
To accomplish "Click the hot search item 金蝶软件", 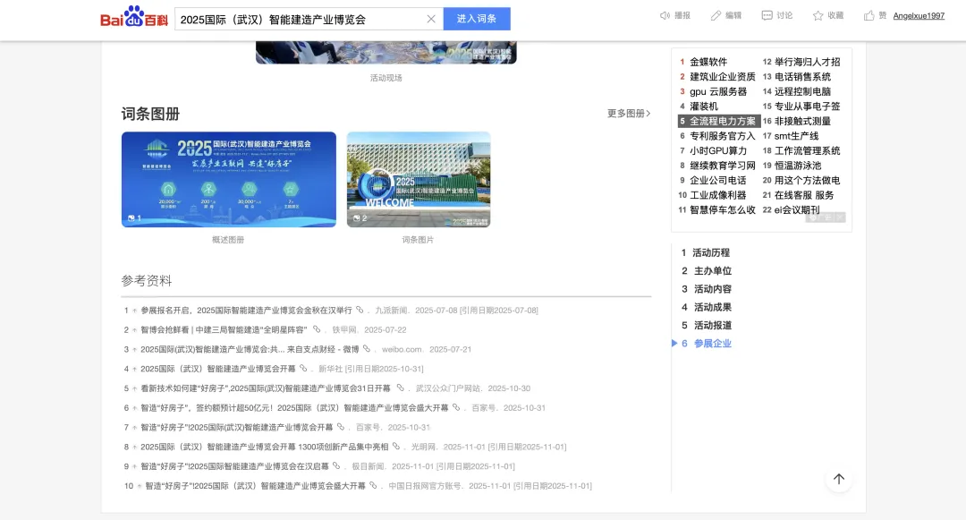I will [708, 62].
